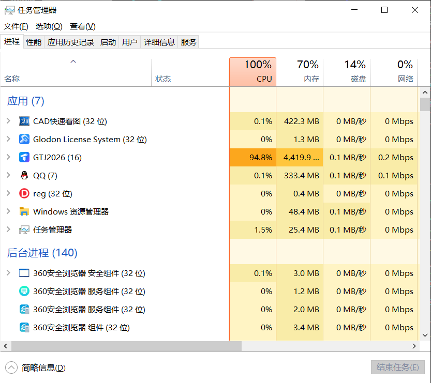Sort by the 网络 column header

(x=394, y=72)
